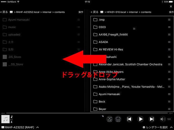
Task: Toggle repeat mode
Action: point(118,119)
